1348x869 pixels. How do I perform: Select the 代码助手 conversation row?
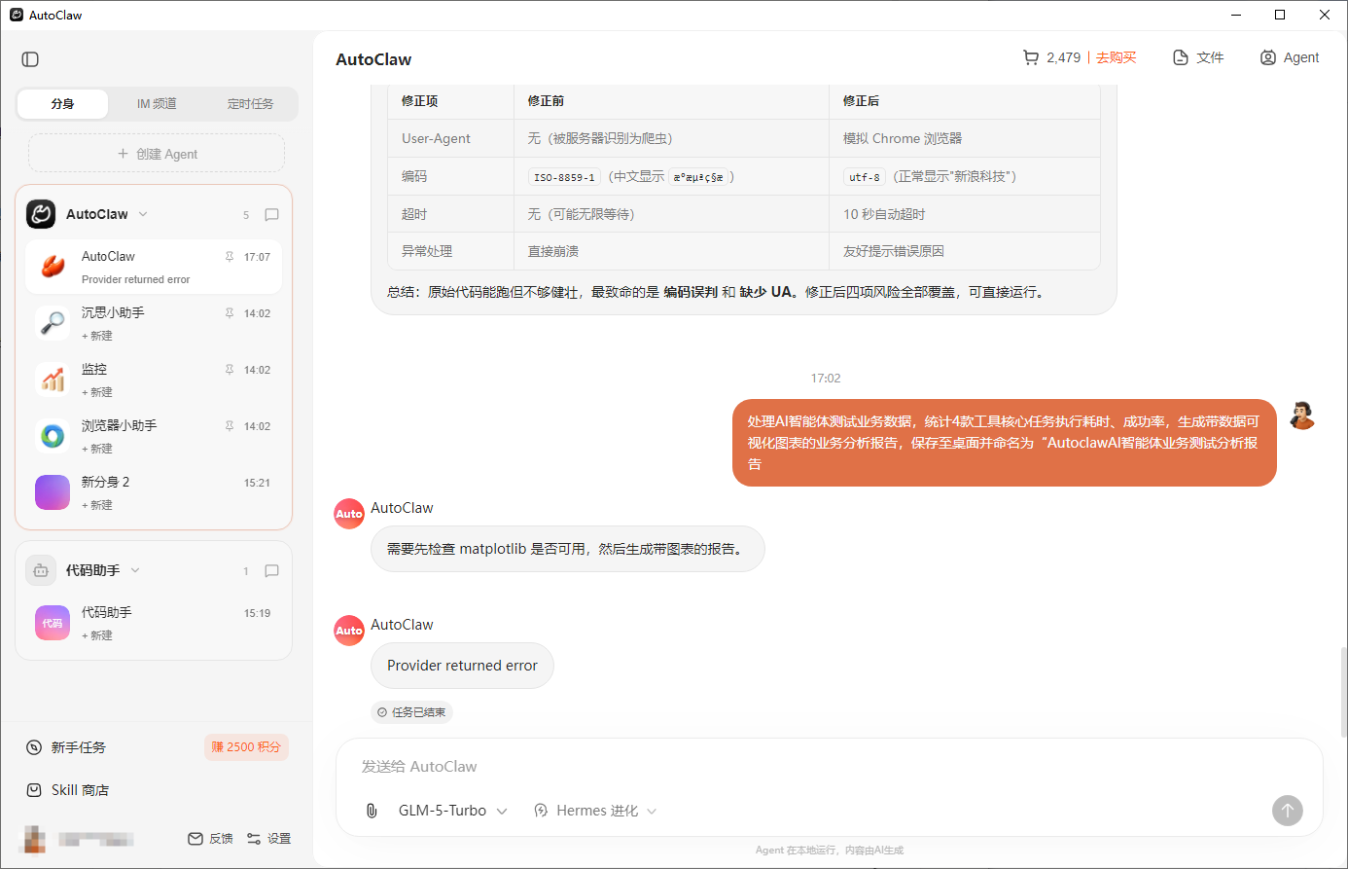click(x=154, y=623)
